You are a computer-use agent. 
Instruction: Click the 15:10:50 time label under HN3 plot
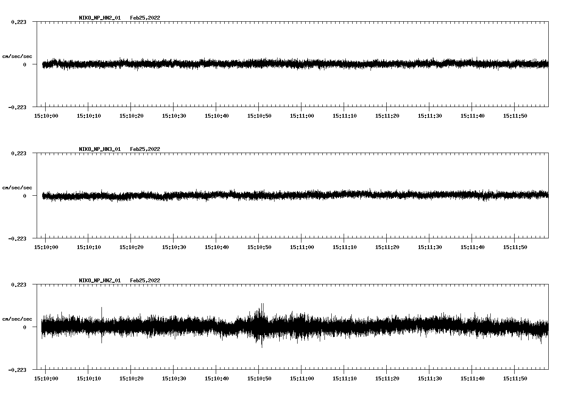(x=259, y=247)
